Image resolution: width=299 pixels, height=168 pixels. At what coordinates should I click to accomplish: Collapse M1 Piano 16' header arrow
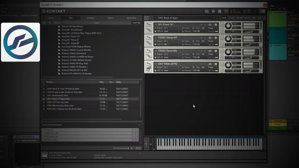pyautogui.click(x=156, y=25)
